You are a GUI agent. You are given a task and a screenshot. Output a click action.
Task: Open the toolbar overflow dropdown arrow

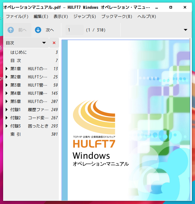pos(186,30)
